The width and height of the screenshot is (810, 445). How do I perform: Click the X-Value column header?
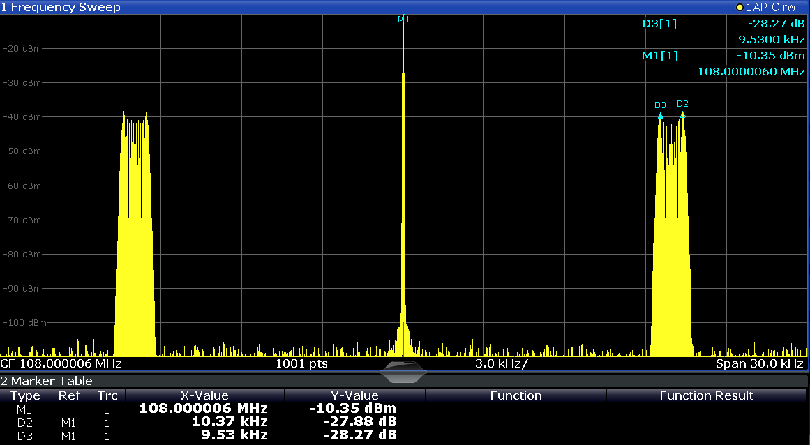point(204,395)
